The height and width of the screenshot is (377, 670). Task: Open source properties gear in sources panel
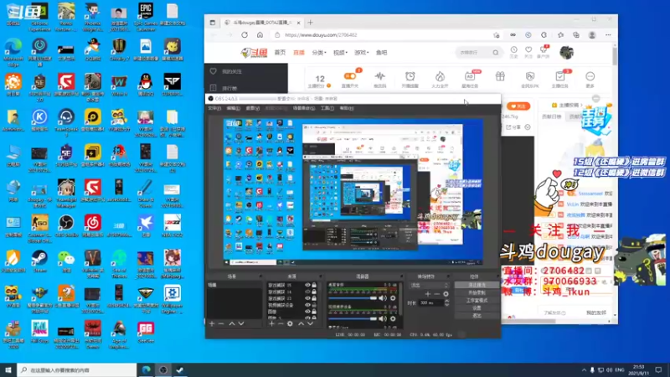pyautogui.click(x=290, y=324)
